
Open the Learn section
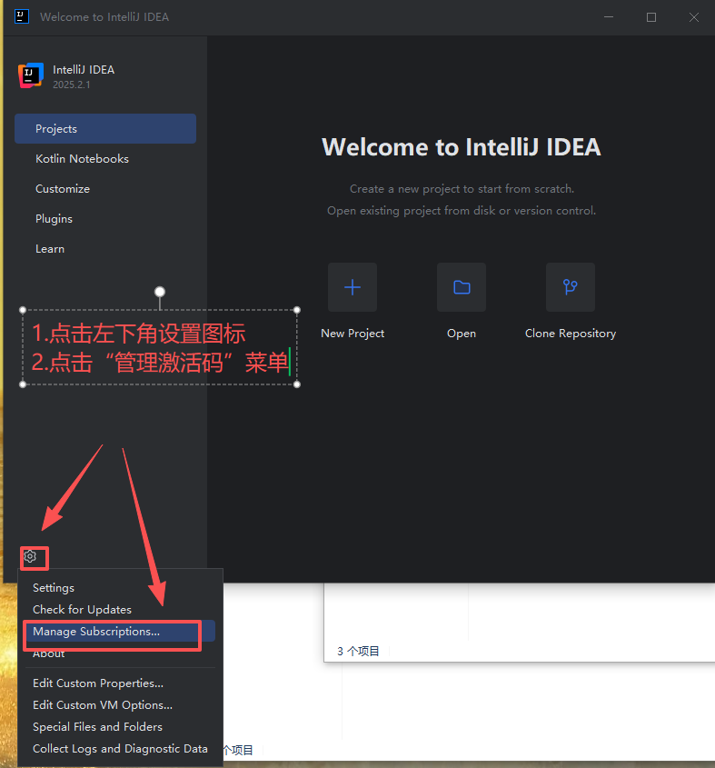tap(50, 249)
